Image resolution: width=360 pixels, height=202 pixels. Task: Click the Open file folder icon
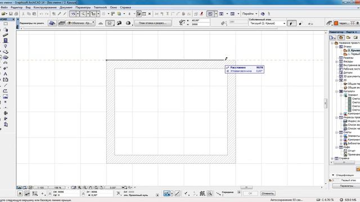4,14
